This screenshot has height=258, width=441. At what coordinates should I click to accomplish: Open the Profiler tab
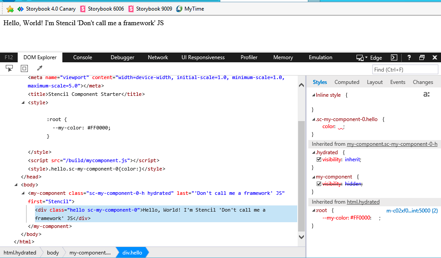click(249, 57)
